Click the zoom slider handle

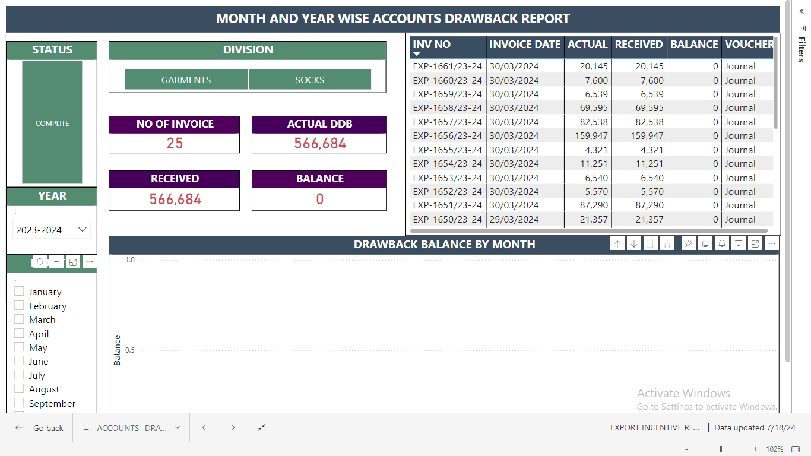pyautogui.click(x=721, y=449)
